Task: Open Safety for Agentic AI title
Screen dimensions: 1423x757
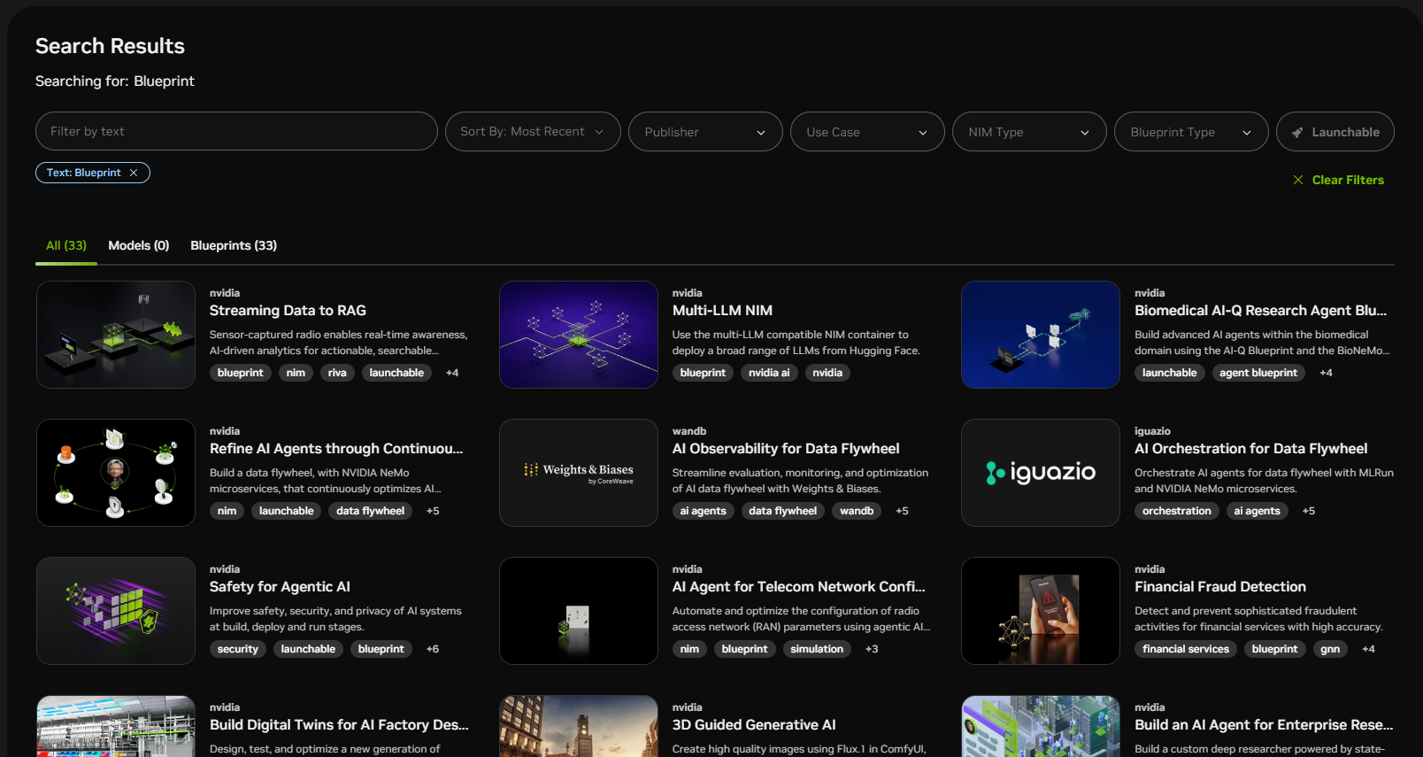Action: [280, 587]
